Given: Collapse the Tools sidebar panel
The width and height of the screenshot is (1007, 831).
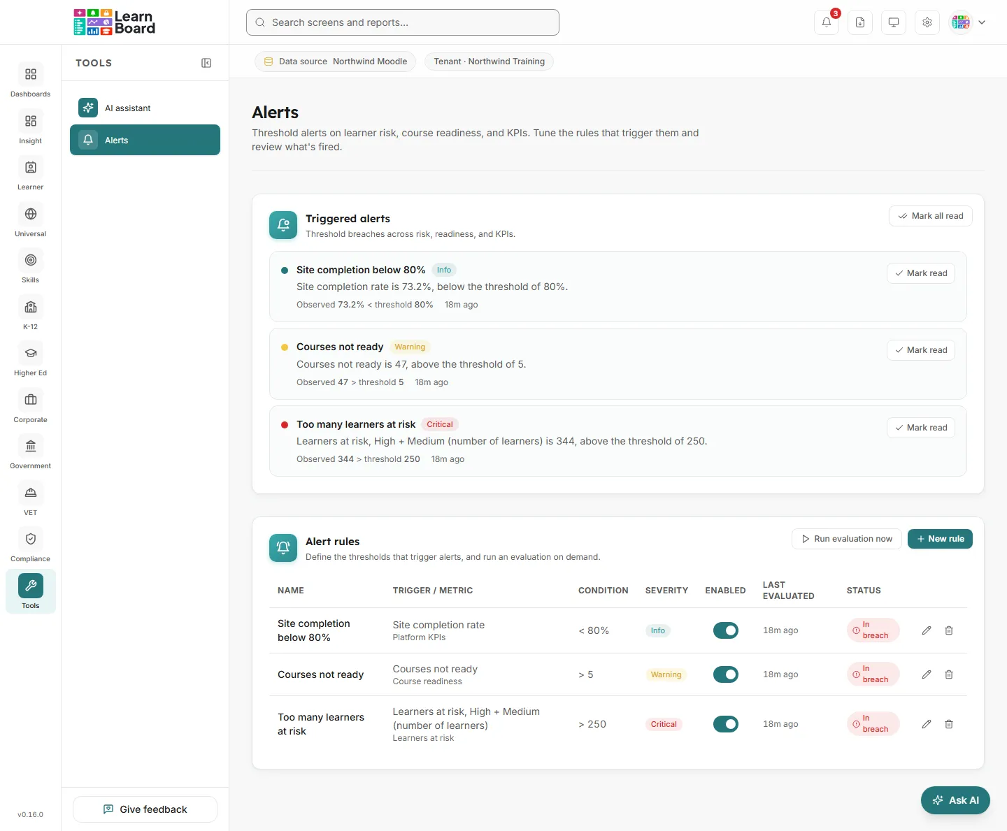Looking at the screenshot, I should click(206, 63).
